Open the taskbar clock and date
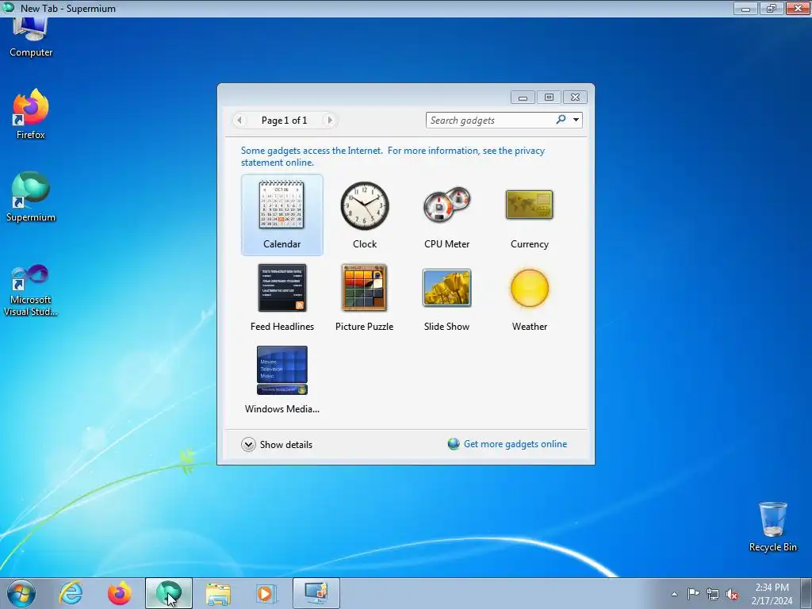Image resolution: width=812 pixels, height=609 pixels. (x=772, y=594)
